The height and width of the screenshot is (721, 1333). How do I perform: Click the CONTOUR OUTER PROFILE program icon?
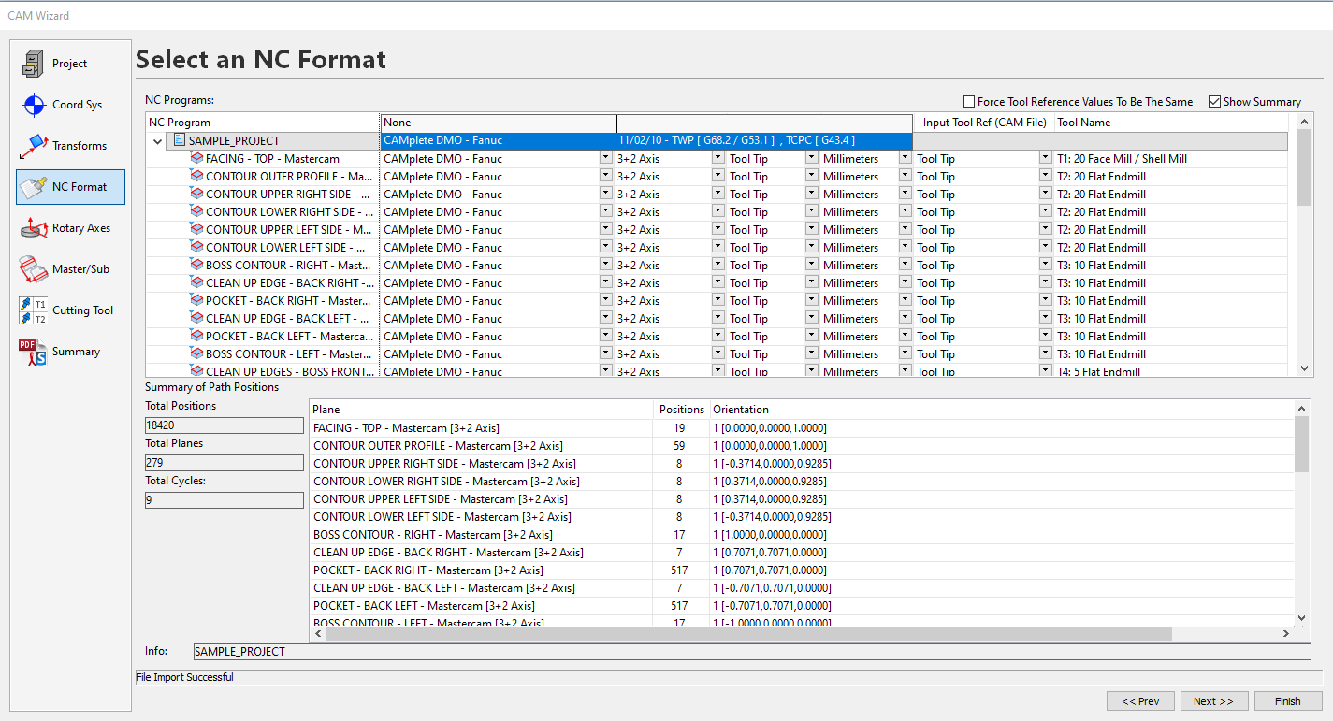click(x=196, y=176)
